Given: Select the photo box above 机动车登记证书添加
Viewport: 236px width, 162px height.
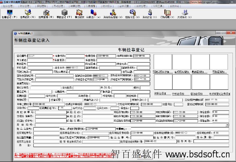Looking at the screenshot, I should [x=219, y=82].
